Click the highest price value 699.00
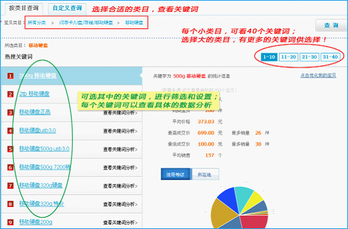Screen dimensions: 348x229 point(206,133)
